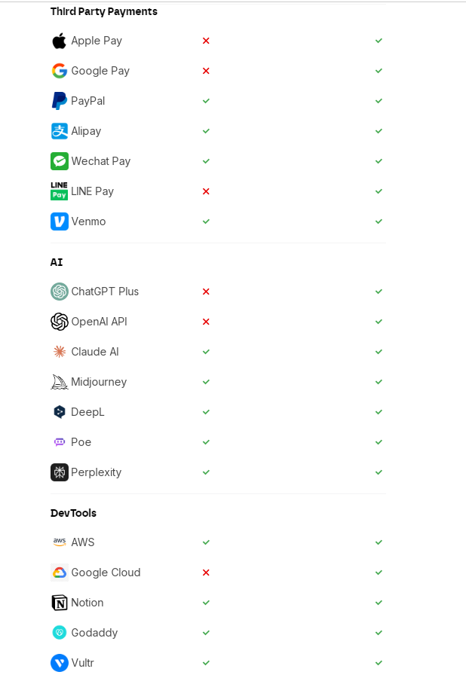Select the Perplexity icon
This screenshot has height=681, width=466.
coord(59,472)
